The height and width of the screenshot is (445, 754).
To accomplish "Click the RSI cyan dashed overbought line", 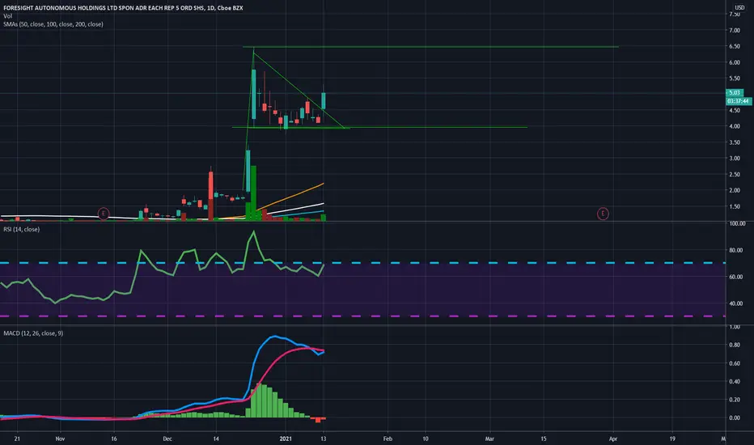I will click(362, 263).
